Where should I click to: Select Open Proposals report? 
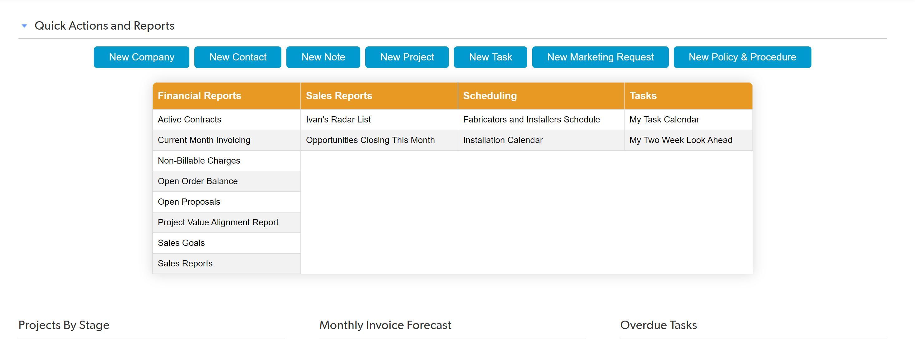click(x=189, y=202)
